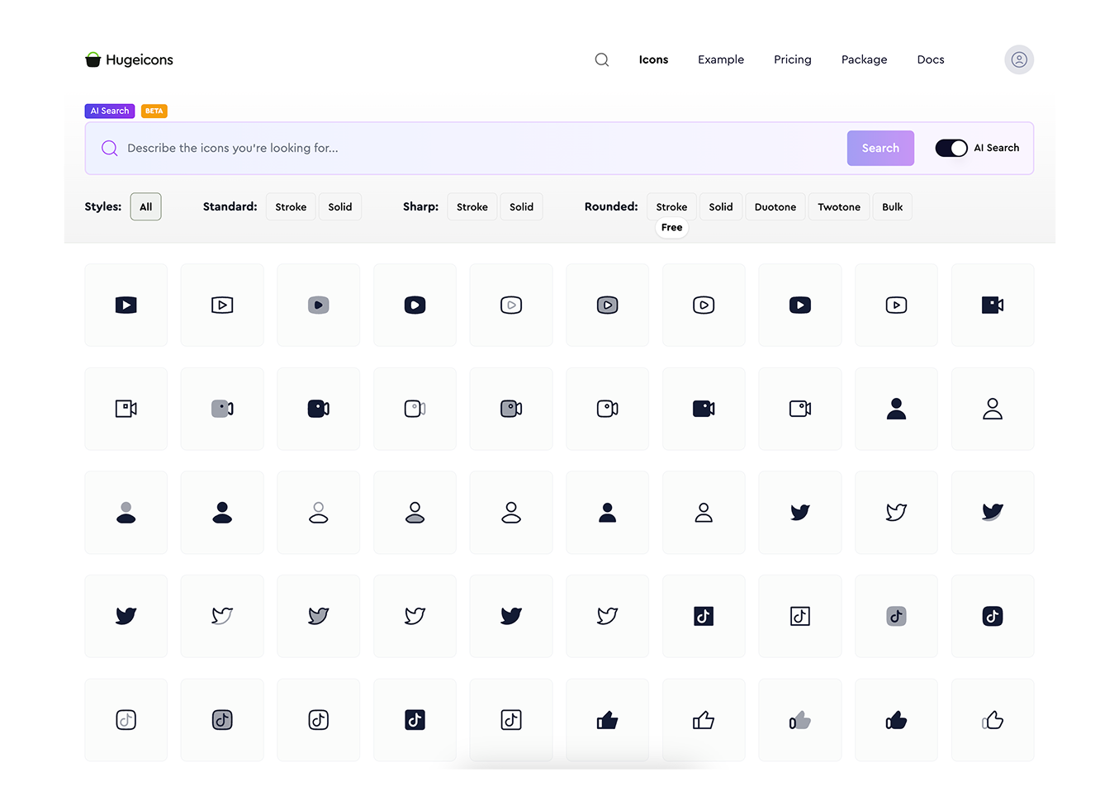Select the partially faded outline Twitter bird

222,616
